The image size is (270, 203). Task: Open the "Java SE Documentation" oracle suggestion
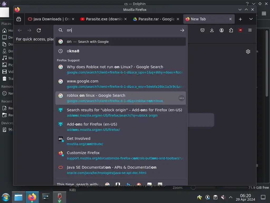(120, 170)
